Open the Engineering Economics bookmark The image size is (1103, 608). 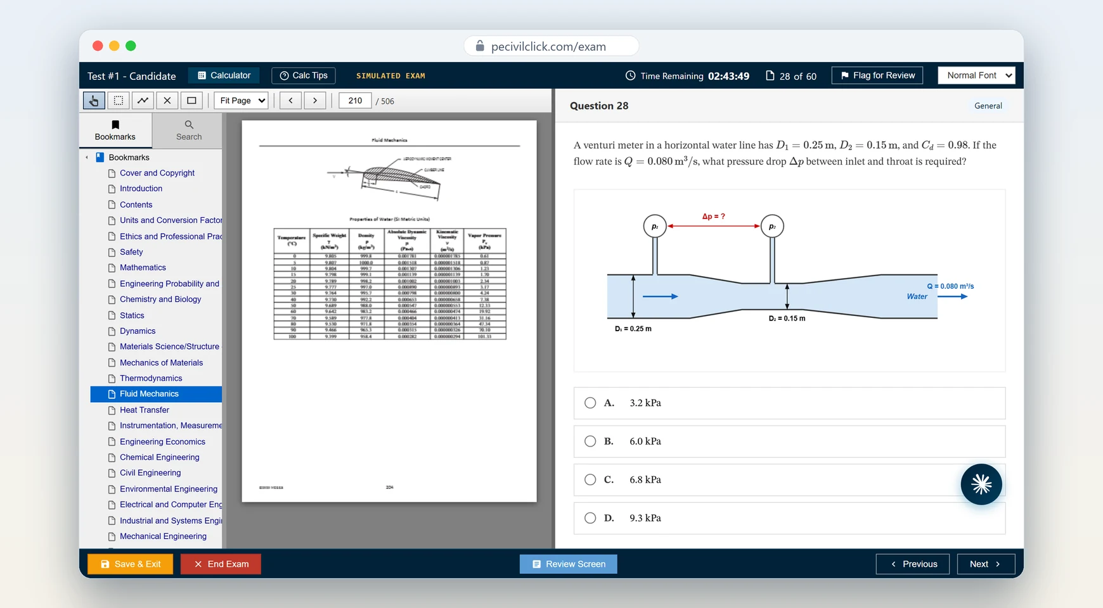pyautogui.click(x=162, y=441)
